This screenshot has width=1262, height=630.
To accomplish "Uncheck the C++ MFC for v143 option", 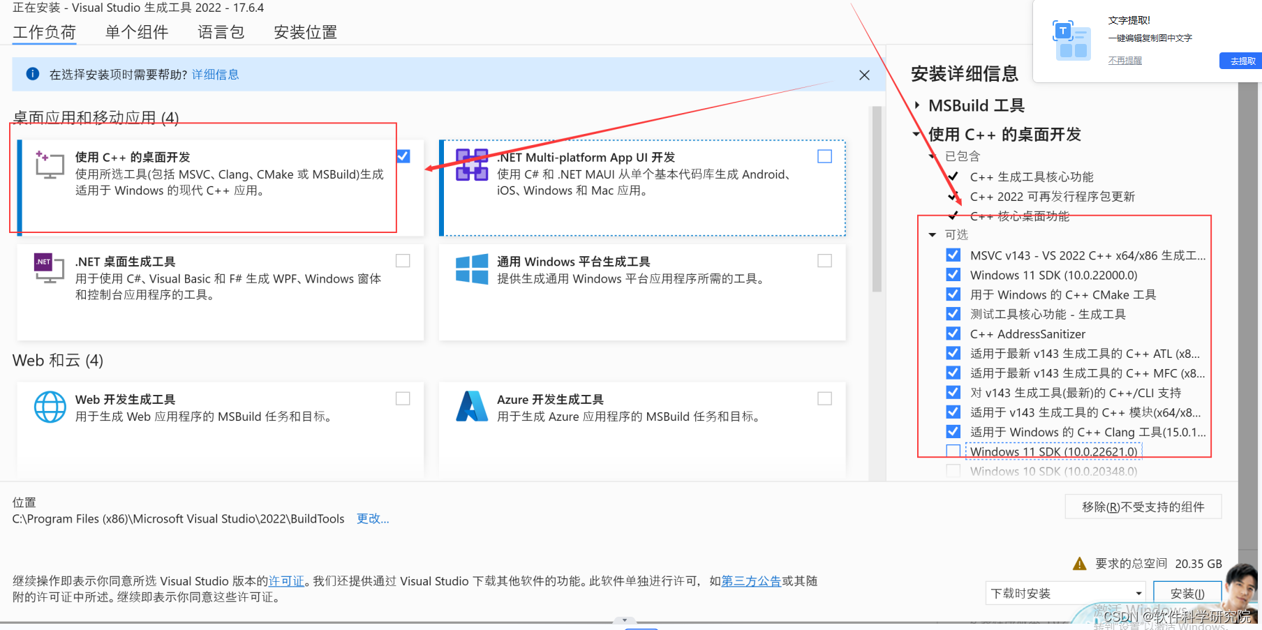I will (953, 373).
